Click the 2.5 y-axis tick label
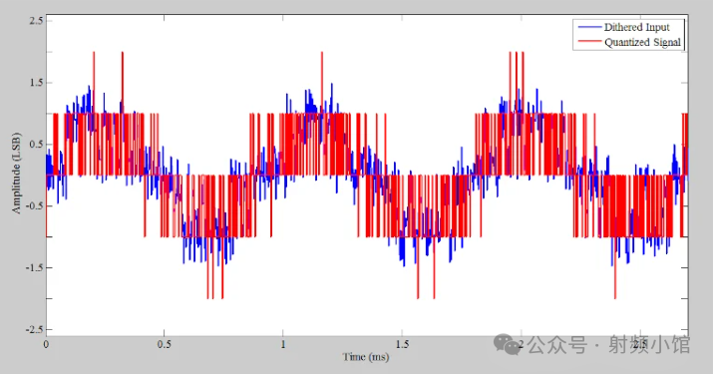This screenshot has height=374, width=714. tap(37, 21)
